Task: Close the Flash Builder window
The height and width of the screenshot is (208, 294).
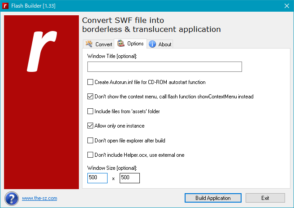Action: click(287, 6)
